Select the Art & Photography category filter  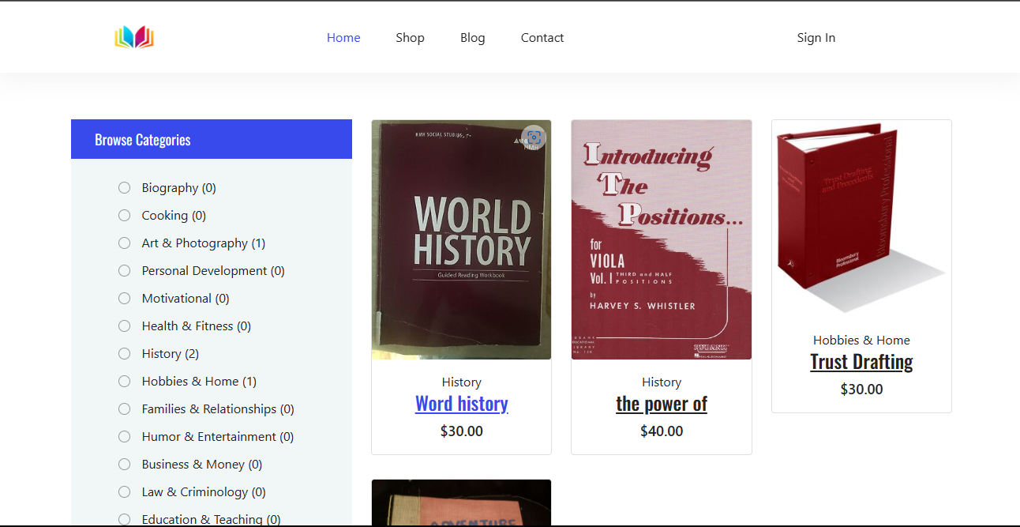click(x=124, y=243)
